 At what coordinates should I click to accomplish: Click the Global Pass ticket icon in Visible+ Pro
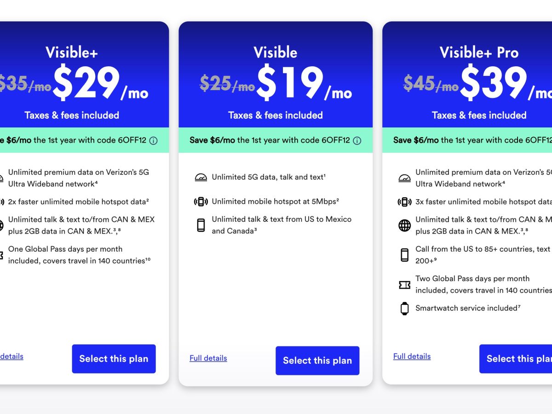click(404, 285)
